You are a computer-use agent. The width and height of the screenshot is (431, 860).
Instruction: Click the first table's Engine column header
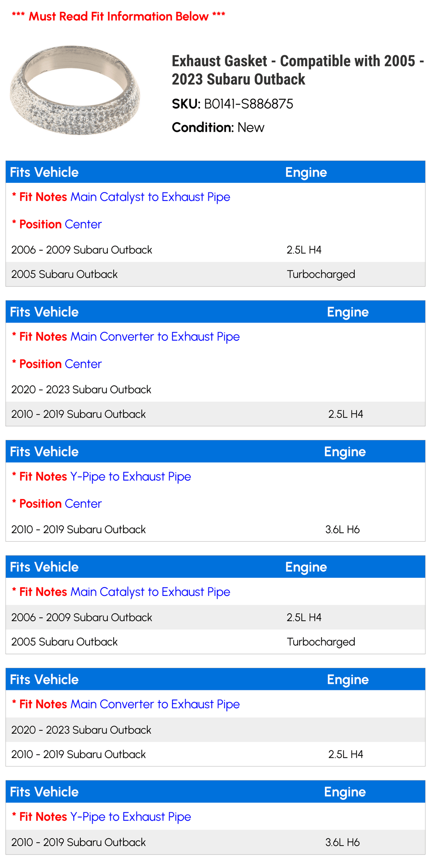[x=306, y=172]
